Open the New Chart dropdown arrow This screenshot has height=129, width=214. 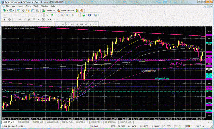(x=7, y=11)
